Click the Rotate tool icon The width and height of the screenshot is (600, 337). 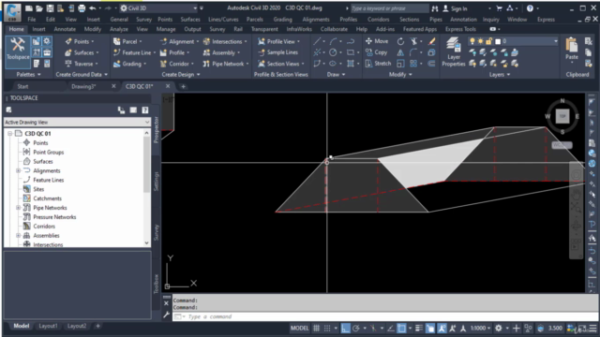point(400,41)
